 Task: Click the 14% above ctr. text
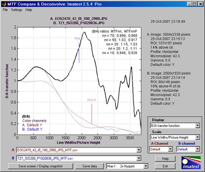pos(162,47)
